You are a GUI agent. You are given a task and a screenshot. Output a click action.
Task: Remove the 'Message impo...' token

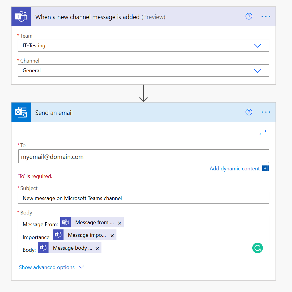[x=112, y=236]
